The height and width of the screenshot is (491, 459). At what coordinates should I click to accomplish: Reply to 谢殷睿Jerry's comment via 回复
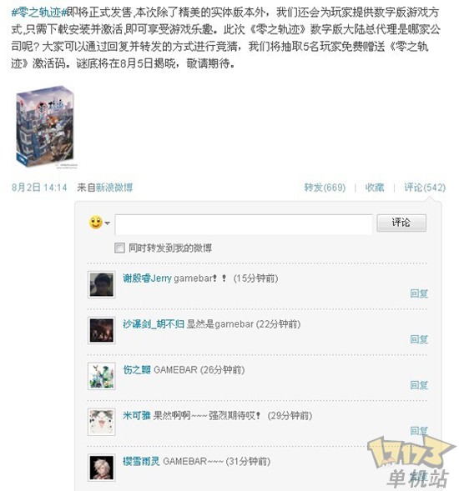419,293
